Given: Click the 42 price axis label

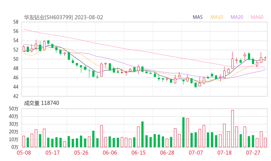Looking at the screenshot, I should [x=16, y=96].
